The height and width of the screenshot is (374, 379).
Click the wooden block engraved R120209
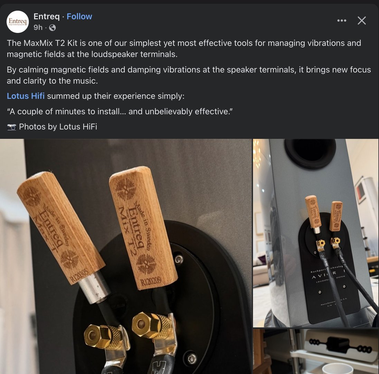point(143,228)
